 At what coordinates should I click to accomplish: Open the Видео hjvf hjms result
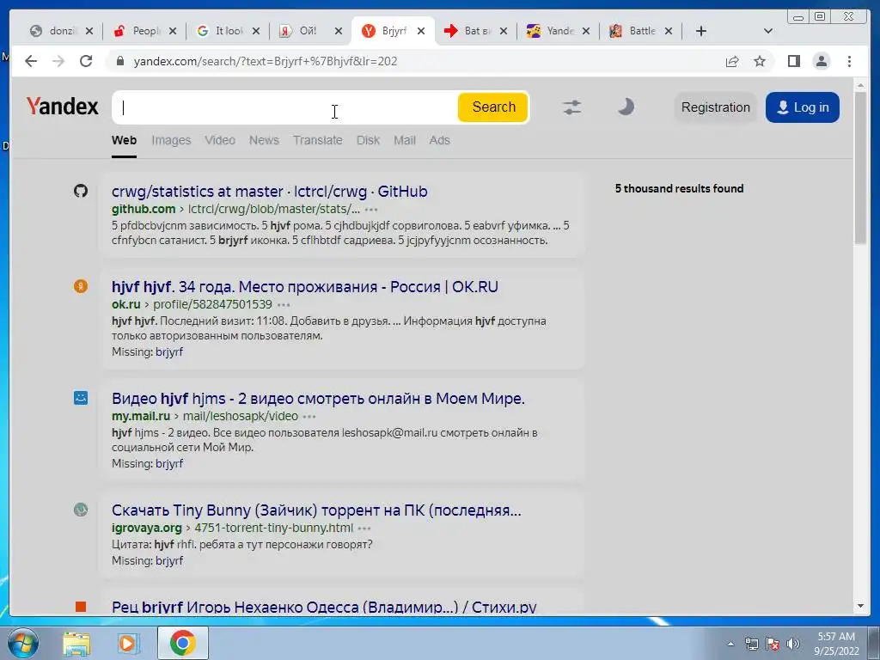[x=318, y=399]
